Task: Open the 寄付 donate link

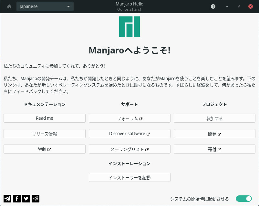Action: pyautogui.click(x=214, y=149)
